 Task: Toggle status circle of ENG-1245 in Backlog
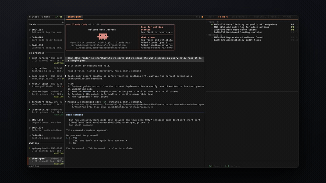pos(212,38)
